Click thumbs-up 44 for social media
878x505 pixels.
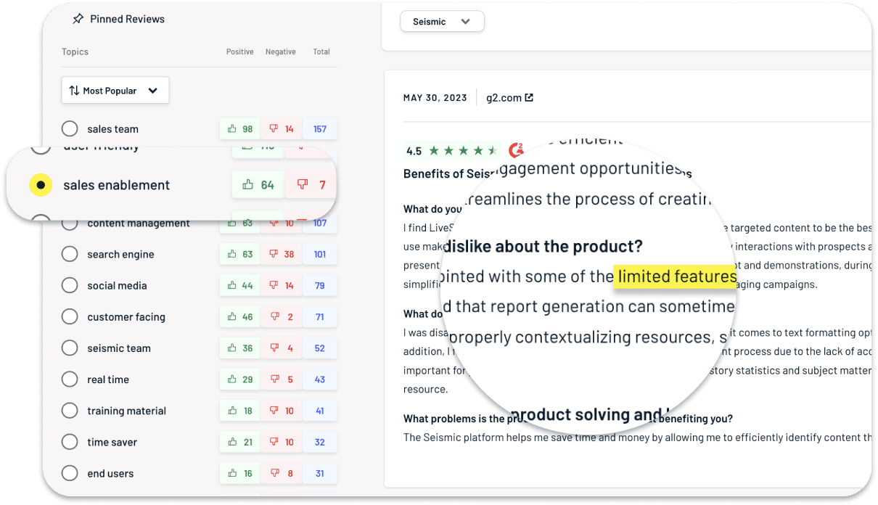240,286
